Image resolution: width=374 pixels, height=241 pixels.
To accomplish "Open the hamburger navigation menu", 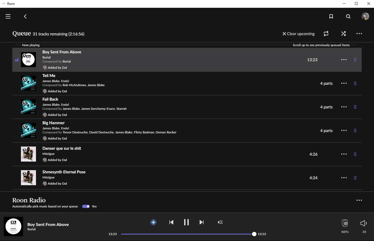I will click(8, 16).
